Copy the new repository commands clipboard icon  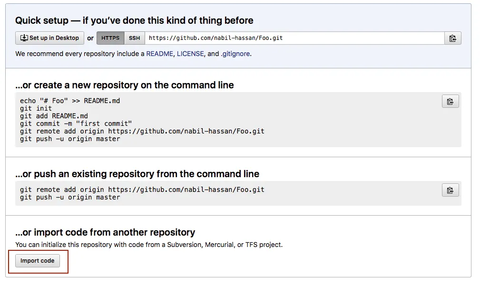(450, 101)
